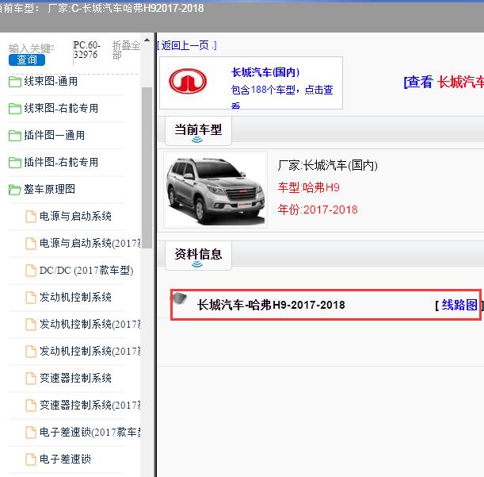Viewport: 484px width, 477px height.
Task: Click the tree scrollbar up arrow
Action: click(147, 40)
